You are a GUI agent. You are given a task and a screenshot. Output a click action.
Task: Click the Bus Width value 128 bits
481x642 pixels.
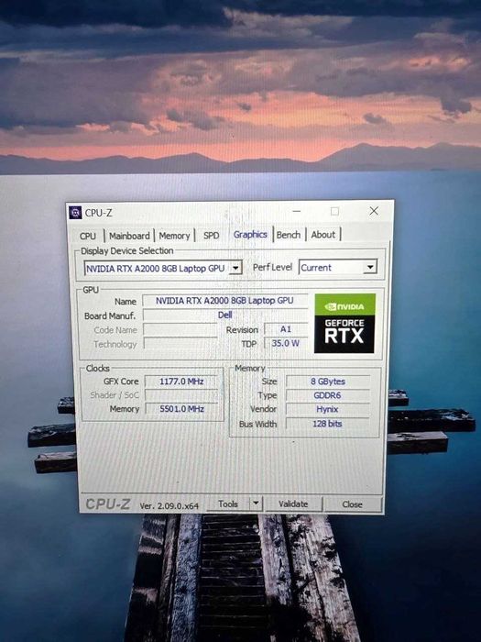pyautogui.click(x=327, y=424)
